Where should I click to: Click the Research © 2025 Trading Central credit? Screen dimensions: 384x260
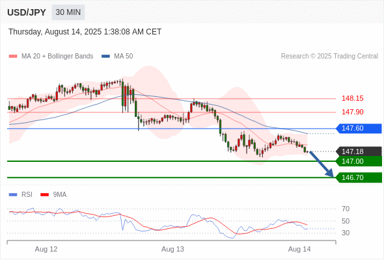(329, 57)
